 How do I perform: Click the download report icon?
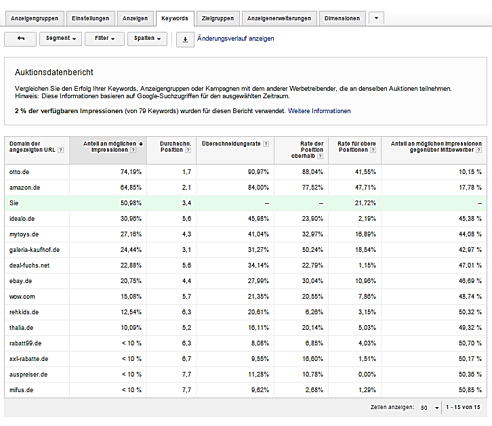click(x=185, y=39)
